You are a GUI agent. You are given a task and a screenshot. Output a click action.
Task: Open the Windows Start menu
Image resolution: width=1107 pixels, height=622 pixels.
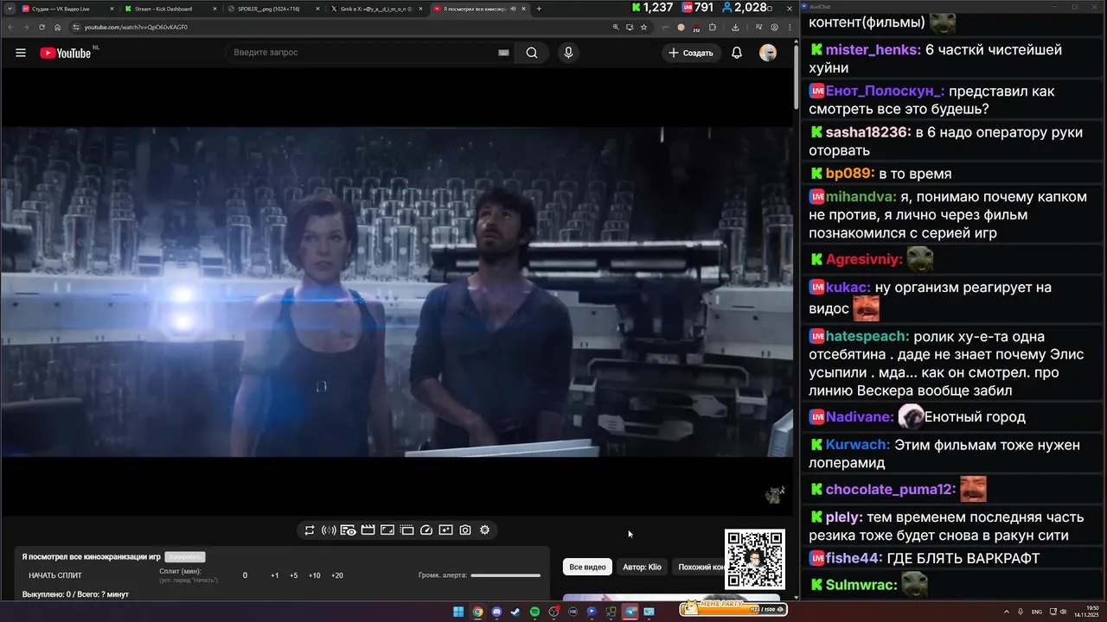point(458,612)
